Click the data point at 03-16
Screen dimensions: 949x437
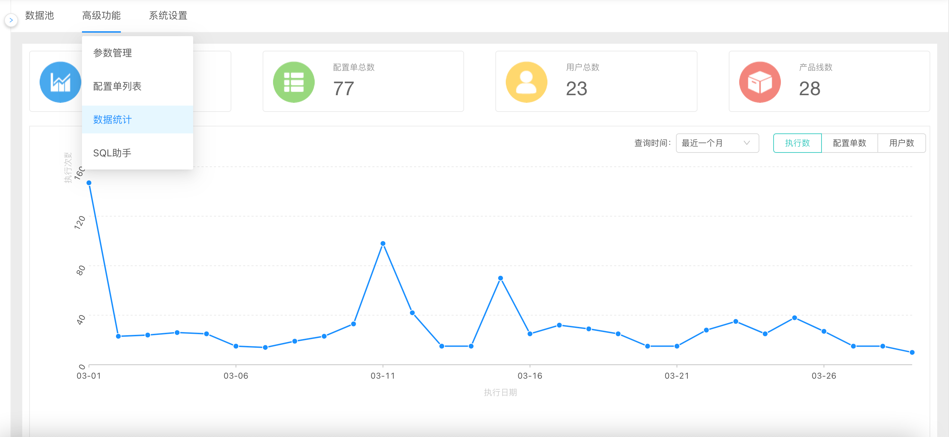[530, 334]
